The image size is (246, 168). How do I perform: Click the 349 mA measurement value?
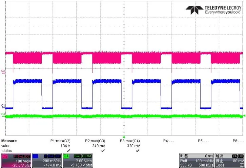pyautogui.click(x=99, y=146)
